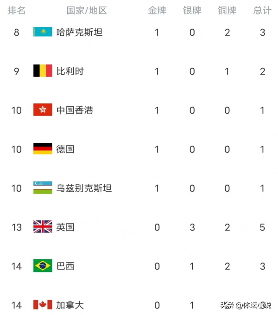Select the 中国香港 country name
This screenshot has width=278, height=315.
point(75,110)
